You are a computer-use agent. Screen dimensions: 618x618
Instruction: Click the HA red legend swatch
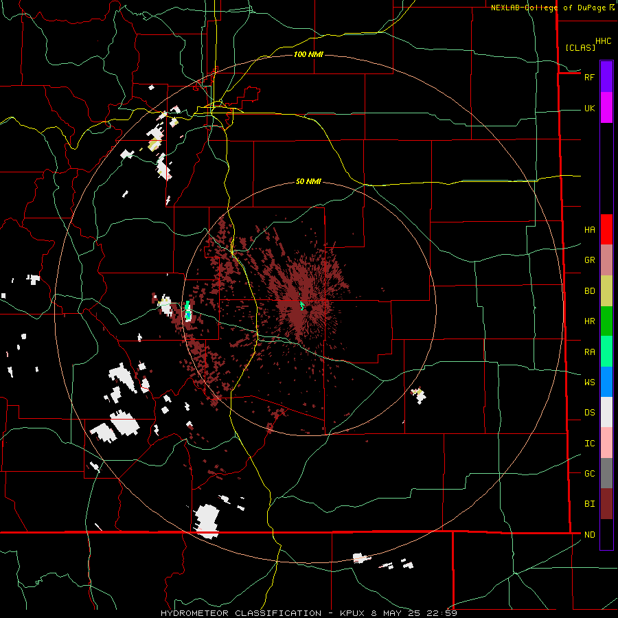pyautogui.click(x=606, y=229)
